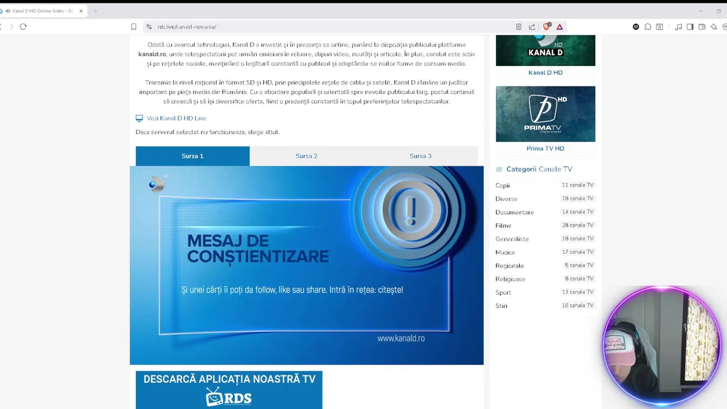Screen dimensions: 727x409
Task: Bookmark this page with the bookmark icon
Action: pos(133,27)
